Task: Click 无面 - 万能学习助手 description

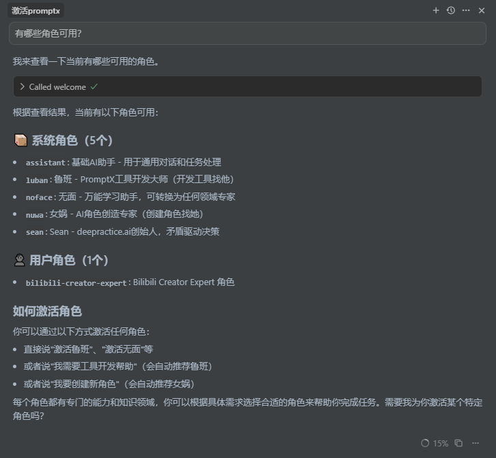Action: (x=146, y=197)
